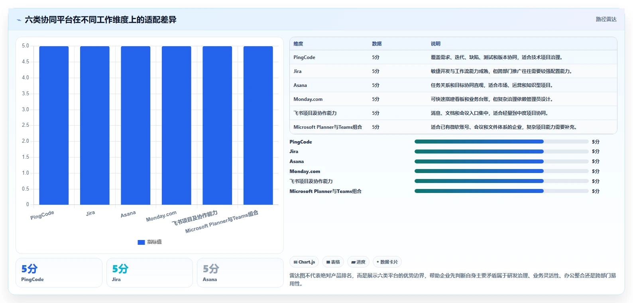The height and width of the screenshot is (303, 633).
Task: Click the PingCode progress bar
Action: [x=501, y=142]
